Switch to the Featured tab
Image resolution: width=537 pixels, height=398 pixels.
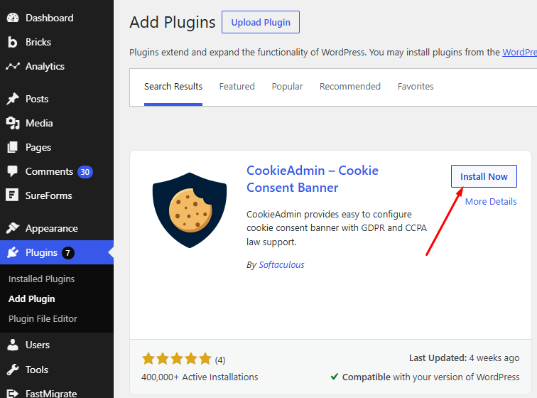[x=237, y=87]
